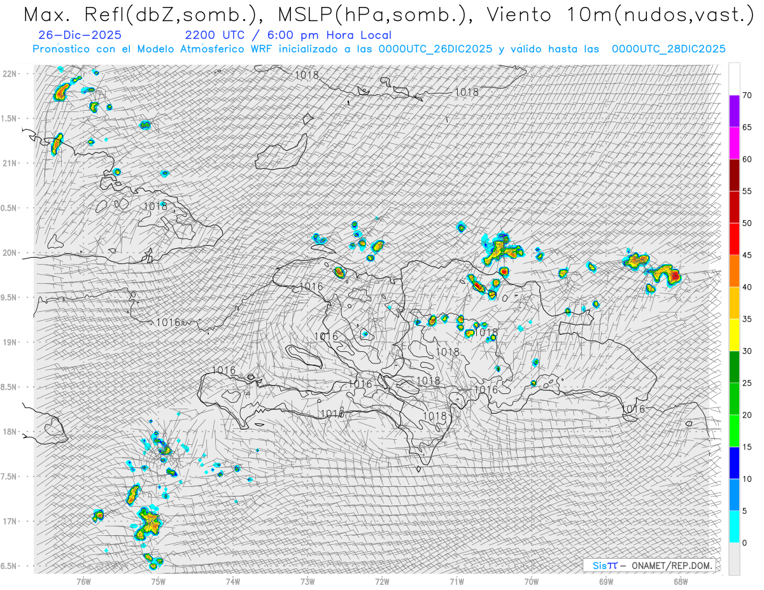Click the colorbar label 10
Viewport: 764px width, 590px height.
747,479
